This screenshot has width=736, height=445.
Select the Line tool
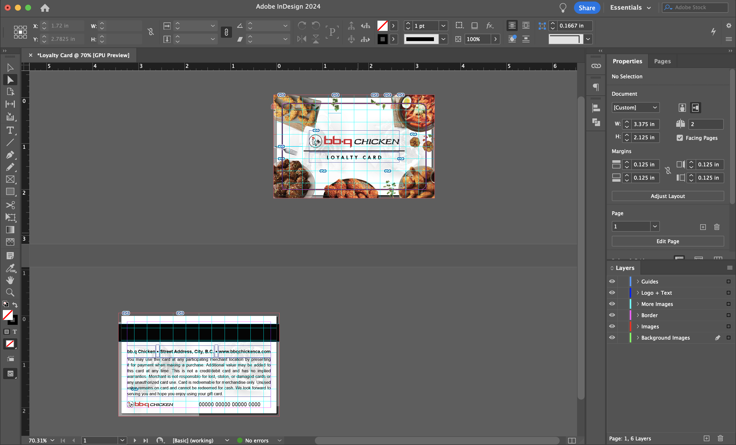coord(10,143)
